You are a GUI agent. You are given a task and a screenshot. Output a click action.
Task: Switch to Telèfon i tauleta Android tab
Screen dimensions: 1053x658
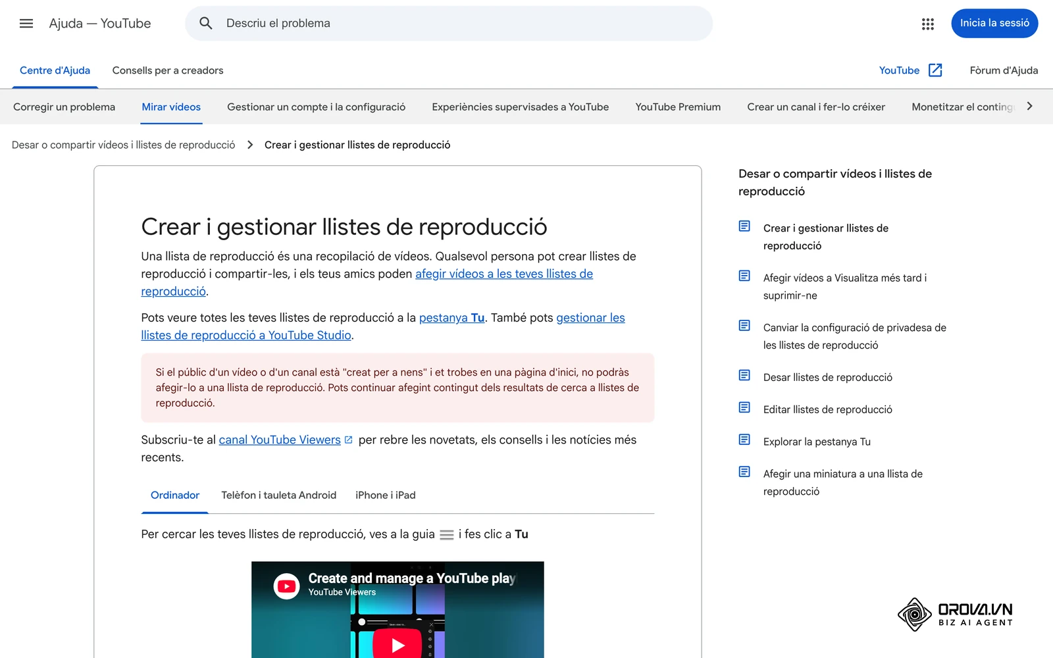(x=278, y=495)
